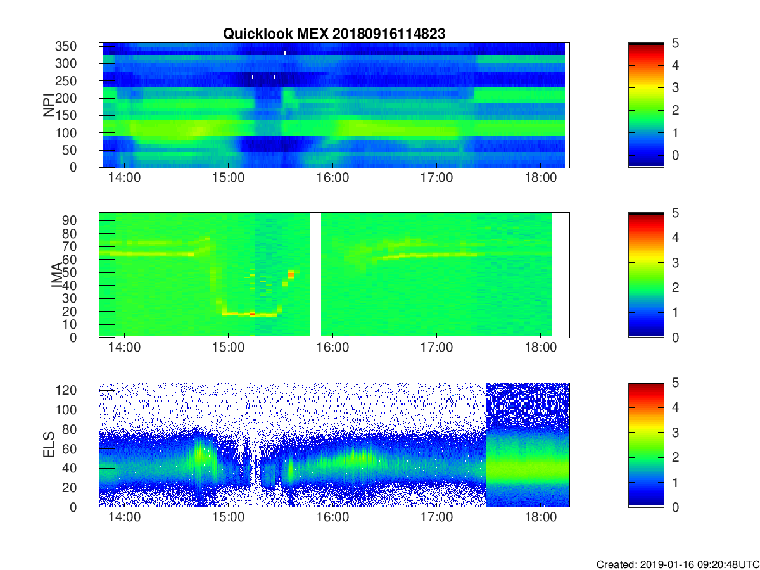The width and height of the screenshot is (760, 570).
Task: Select the IMA y-axis label
Action: [x=56, y=275]
